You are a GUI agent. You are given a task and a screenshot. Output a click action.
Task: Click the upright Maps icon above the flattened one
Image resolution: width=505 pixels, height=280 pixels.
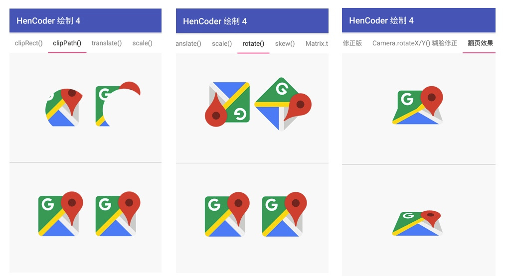coord(418,106)
